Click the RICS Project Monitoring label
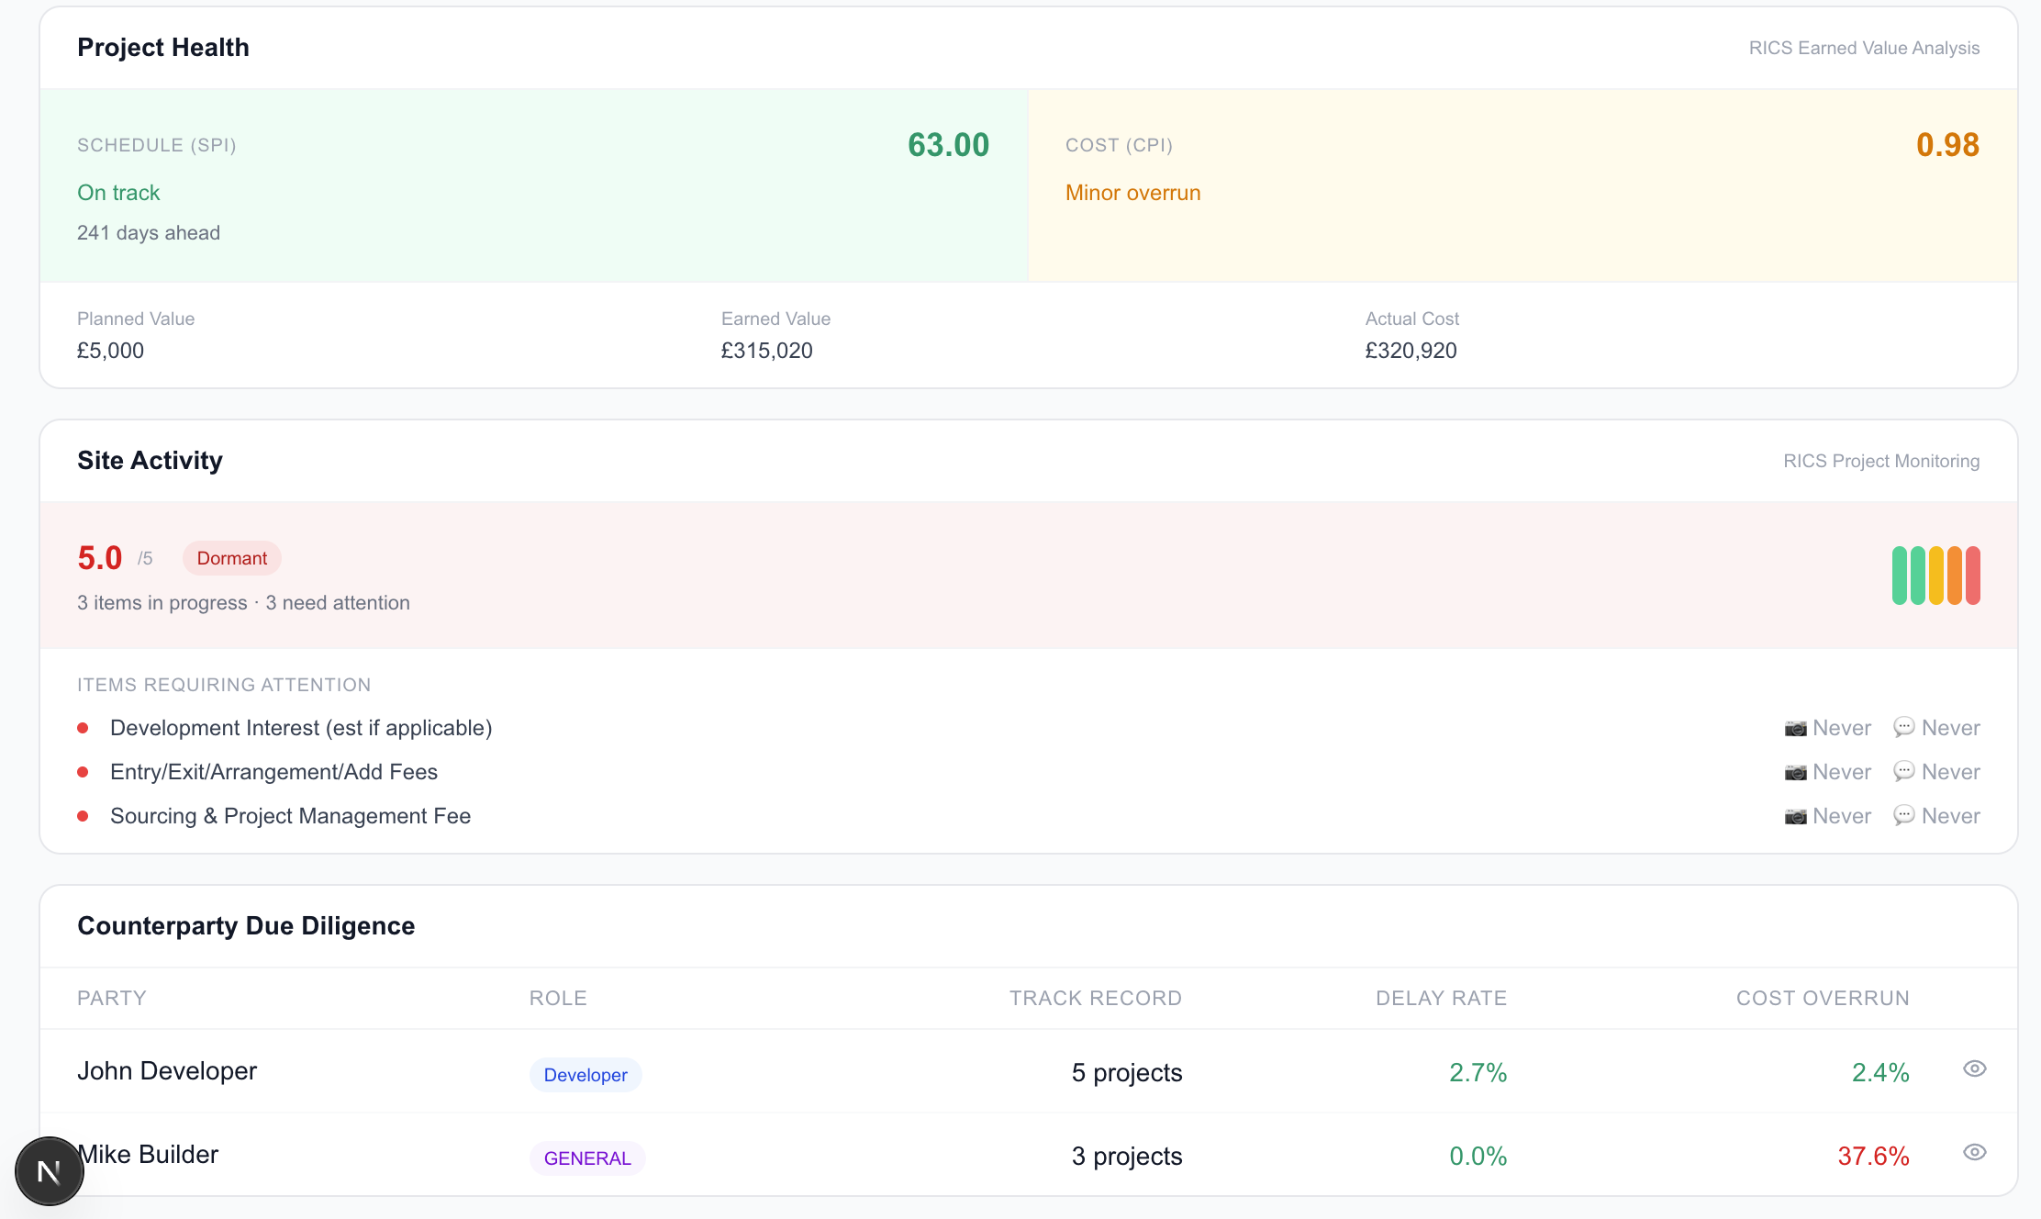The height and width of the screenshot is (1219, 2041). pyautogui.click(x=1878, y=461)
